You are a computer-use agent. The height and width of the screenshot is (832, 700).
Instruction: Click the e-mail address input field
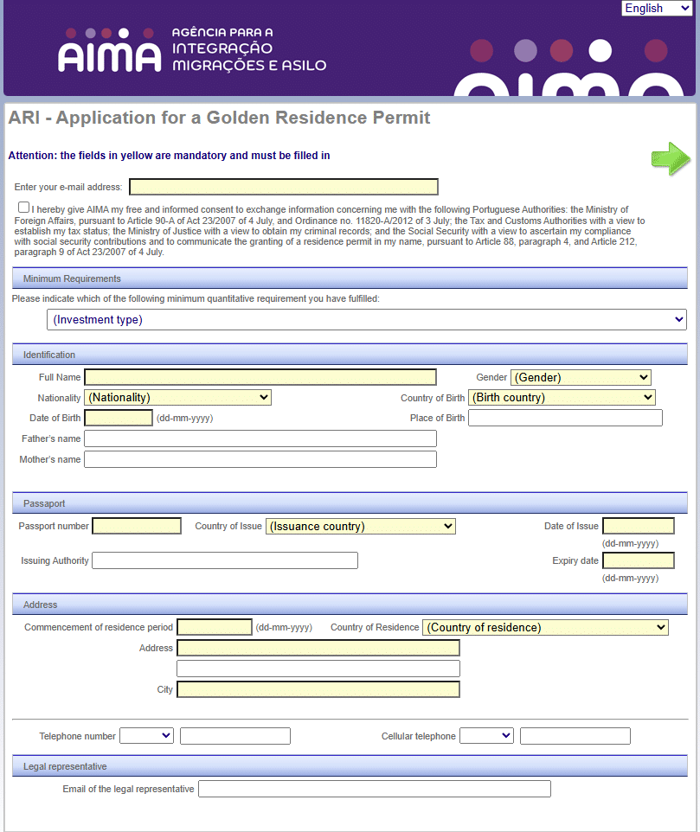(x=284, y=187)
